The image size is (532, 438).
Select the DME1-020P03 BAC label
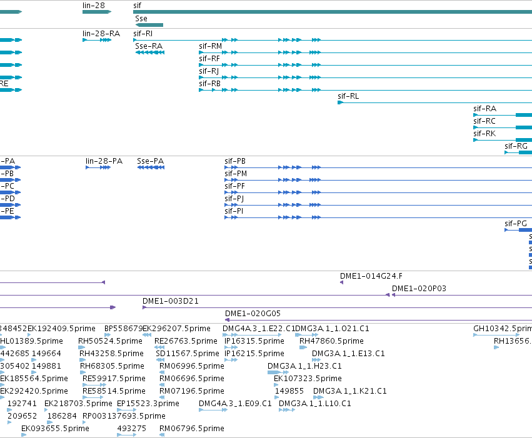pos(419,289)
